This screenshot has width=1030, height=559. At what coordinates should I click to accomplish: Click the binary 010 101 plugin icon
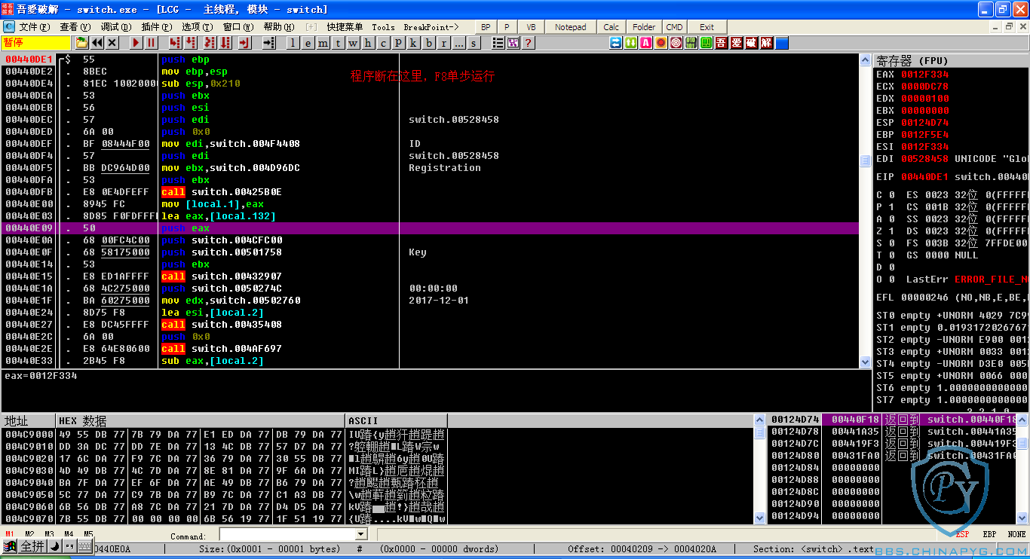point(691,43)
